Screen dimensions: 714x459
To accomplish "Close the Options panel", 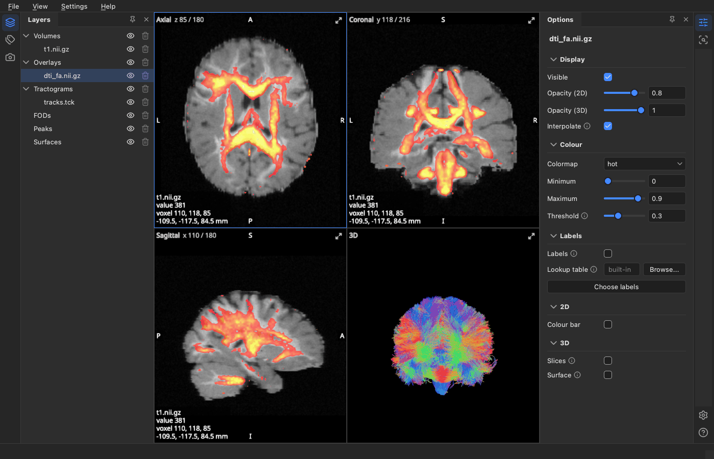I will (x=686, y=19).
